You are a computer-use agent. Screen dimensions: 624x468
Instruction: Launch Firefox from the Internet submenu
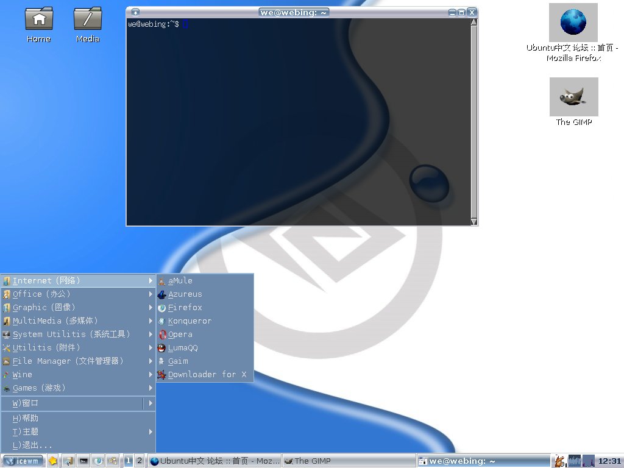coord(205,308)
